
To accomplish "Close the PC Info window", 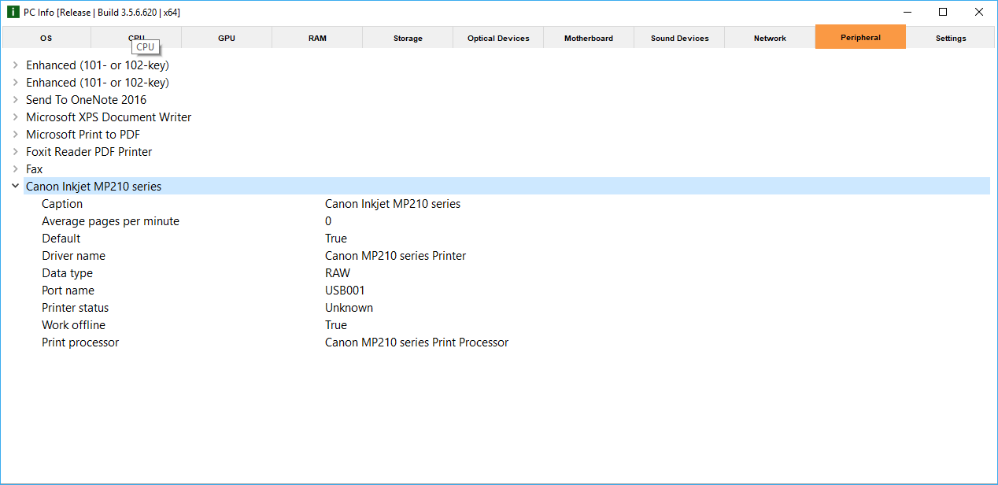I will (979, 12).
